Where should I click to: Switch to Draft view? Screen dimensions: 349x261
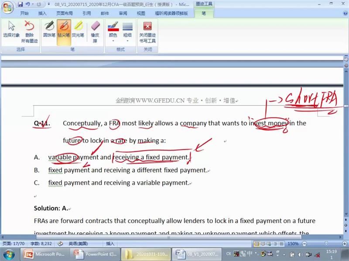pyautogui.click(x=281, y=244)
